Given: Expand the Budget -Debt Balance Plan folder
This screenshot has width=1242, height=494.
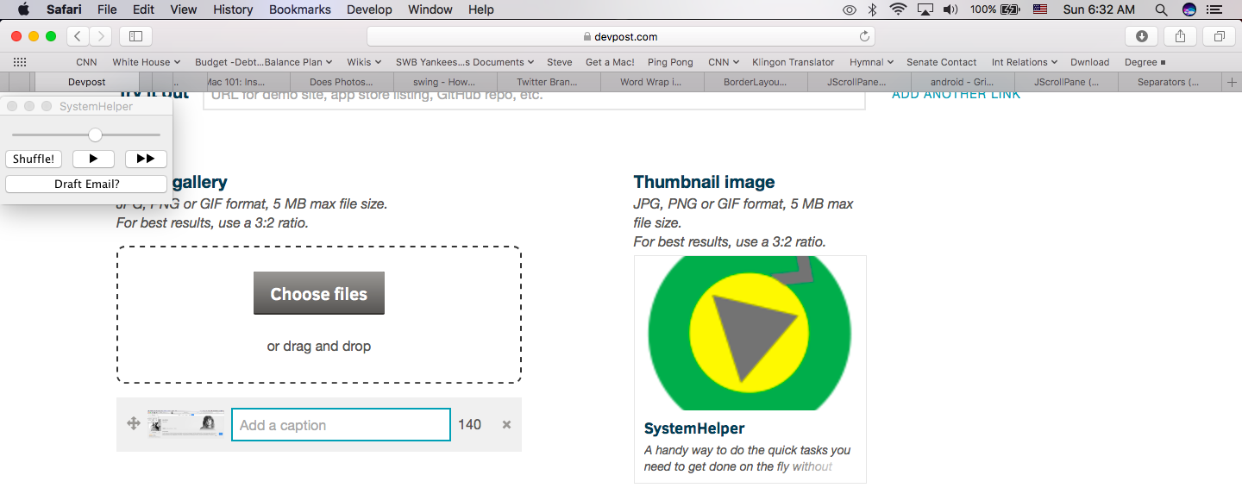Looking at the screenshot, I should (264, 62).
